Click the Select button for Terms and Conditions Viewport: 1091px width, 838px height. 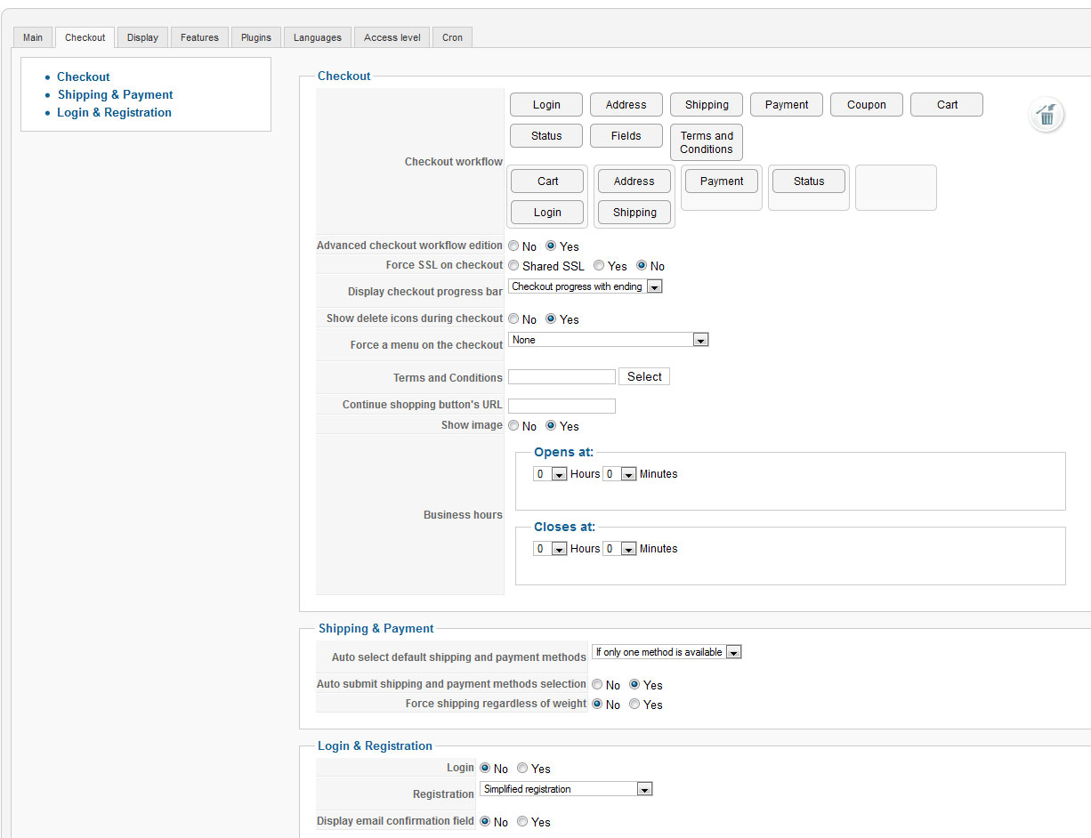[x=644, y=377]
